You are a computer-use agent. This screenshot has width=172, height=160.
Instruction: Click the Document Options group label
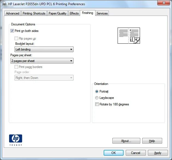coord(23,24)
